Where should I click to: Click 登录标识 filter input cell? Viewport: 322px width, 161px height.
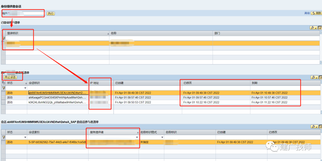57,39
